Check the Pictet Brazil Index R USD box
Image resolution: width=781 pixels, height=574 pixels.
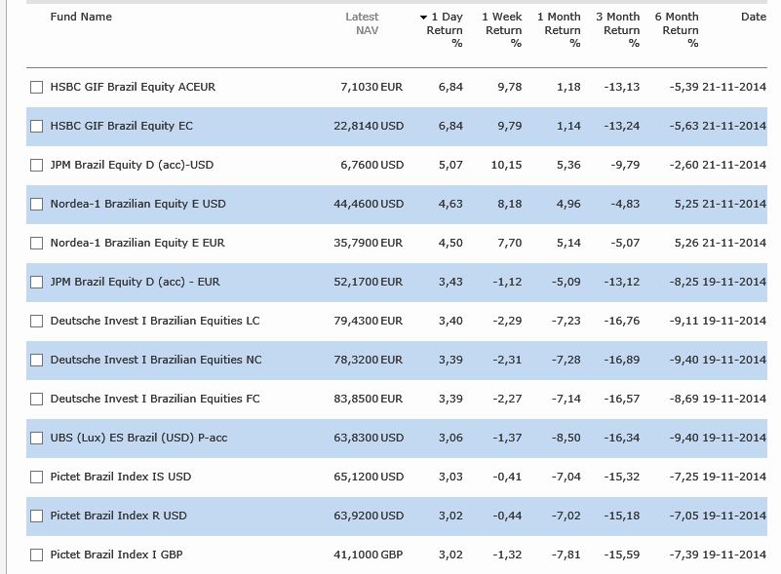click(36, 516)
